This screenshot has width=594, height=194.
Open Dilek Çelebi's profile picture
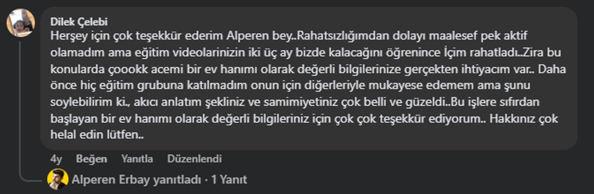[x=21, y=23]
